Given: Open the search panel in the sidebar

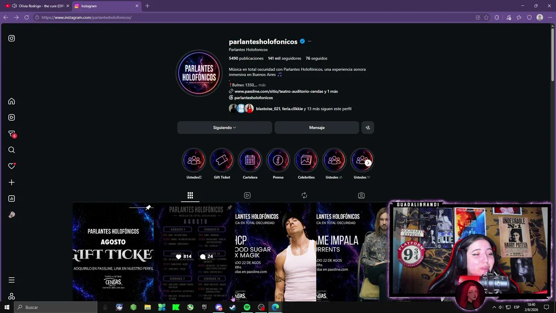Looking at the screenshot, I should pyautogui.click(x=12, y=150).
